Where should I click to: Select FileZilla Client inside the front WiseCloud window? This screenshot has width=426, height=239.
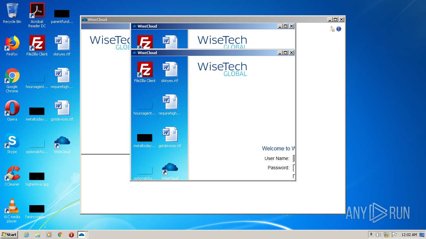pos(145,72)
